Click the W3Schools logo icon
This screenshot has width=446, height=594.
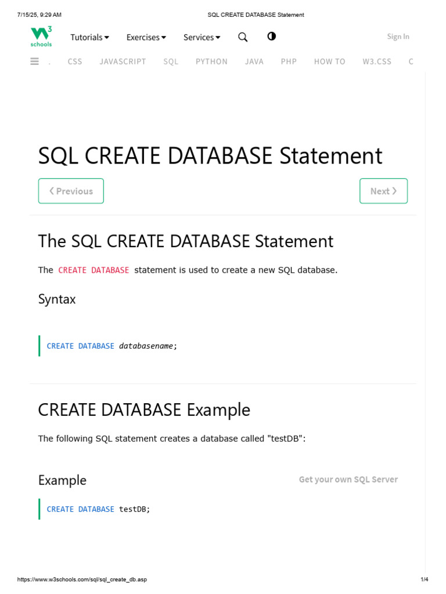[x=41, y=36]
